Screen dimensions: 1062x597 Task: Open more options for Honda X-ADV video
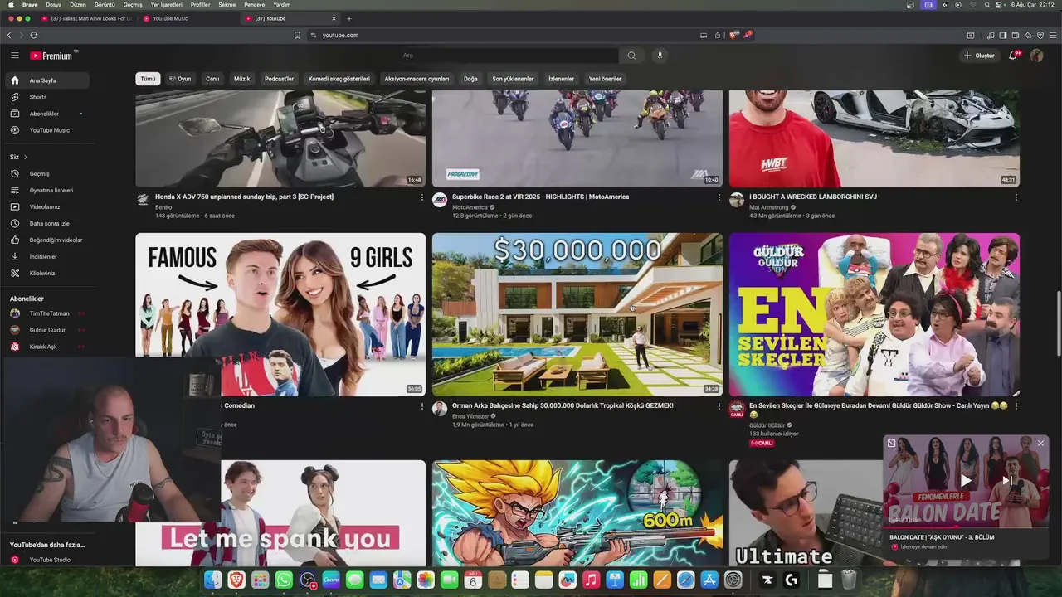(421, 197)
